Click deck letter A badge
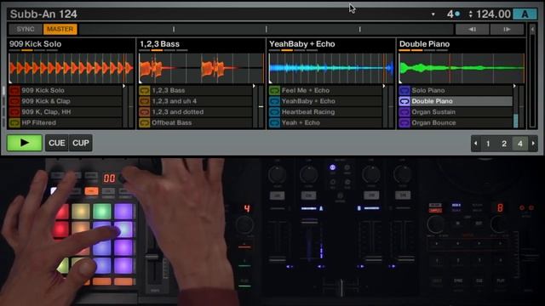This screenshot has width=545, height=306. 525,14
